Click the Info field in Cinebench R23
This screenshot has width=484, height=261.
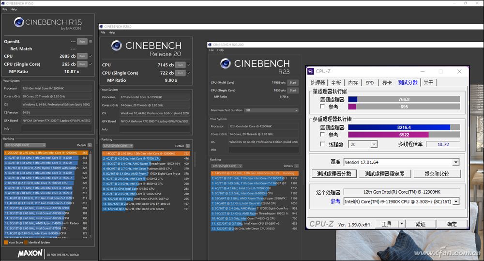(264, 150)
